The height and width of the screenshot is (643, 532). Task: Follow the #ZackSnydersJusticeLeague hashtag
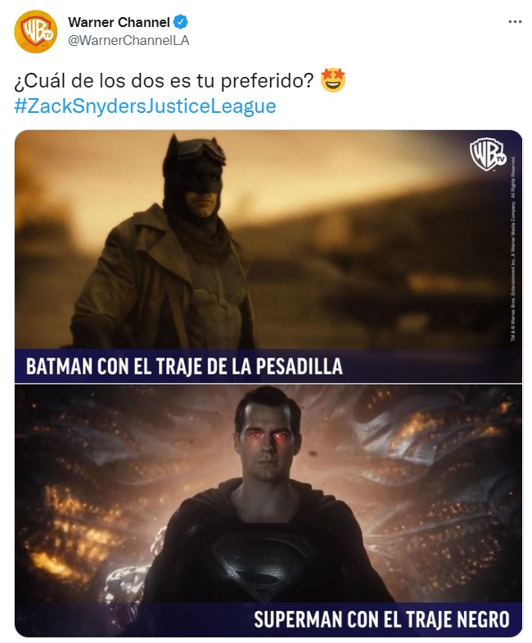click(145, 106)
